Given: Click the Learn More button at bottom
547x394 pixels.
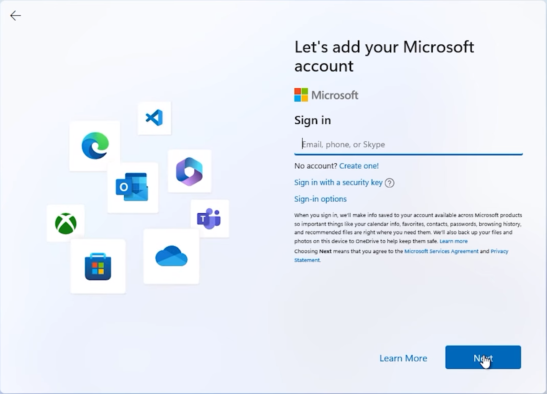Looking at the screenshot, I should [403, 358].
